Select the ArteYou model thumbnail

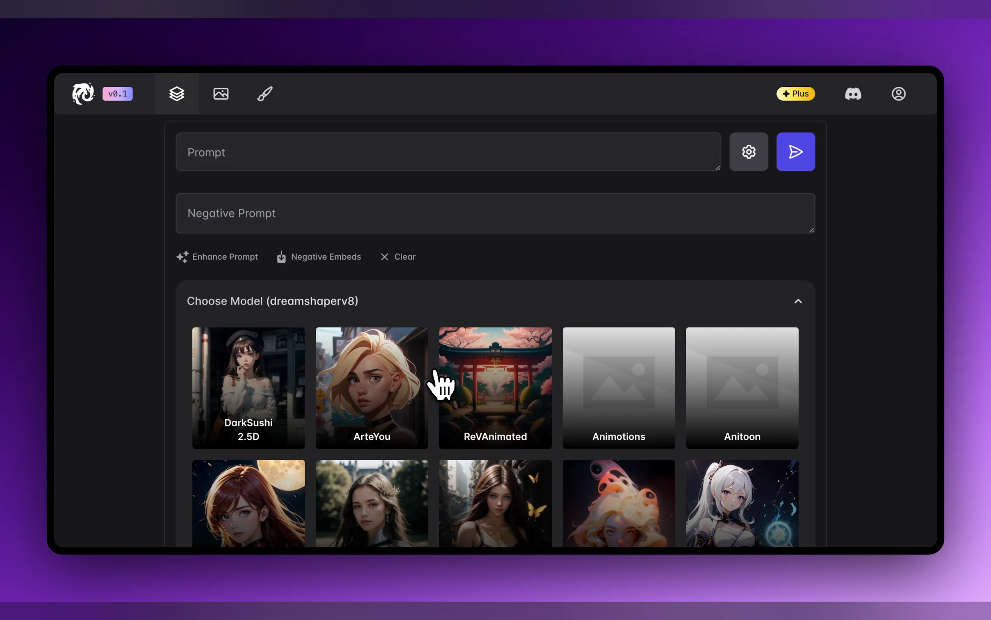pos(371,387)
